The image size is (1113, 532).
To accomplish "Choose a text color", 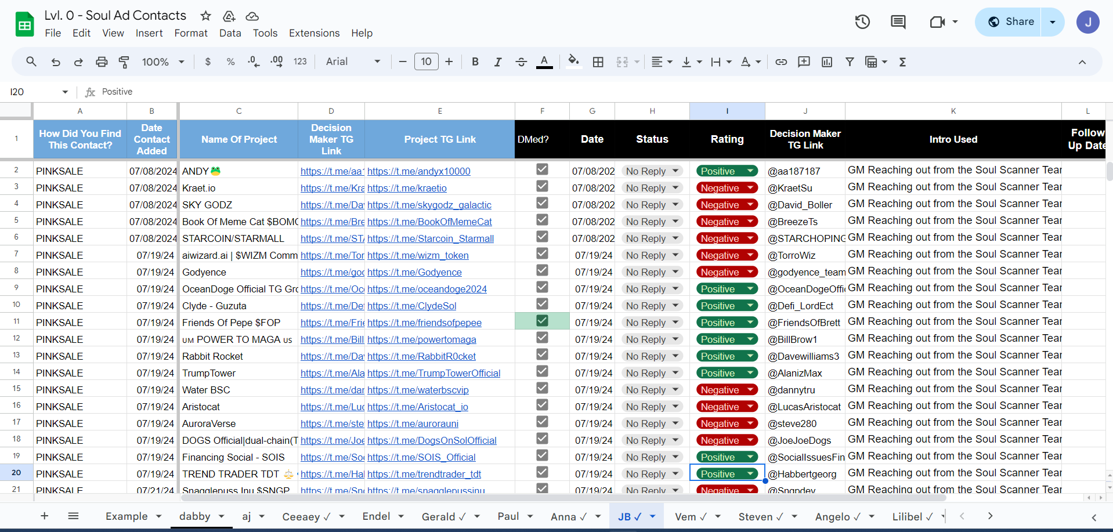I will click(544, 61).
